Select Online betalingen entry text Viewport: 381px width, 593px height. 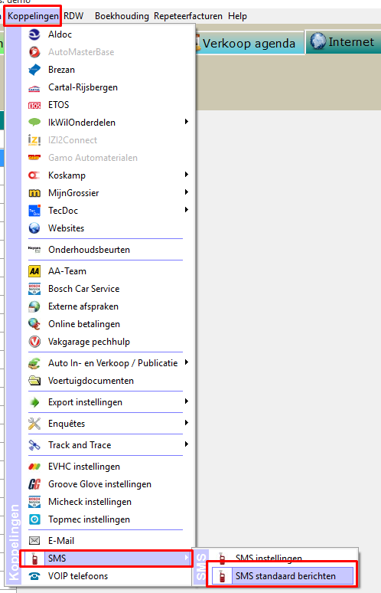84,324
